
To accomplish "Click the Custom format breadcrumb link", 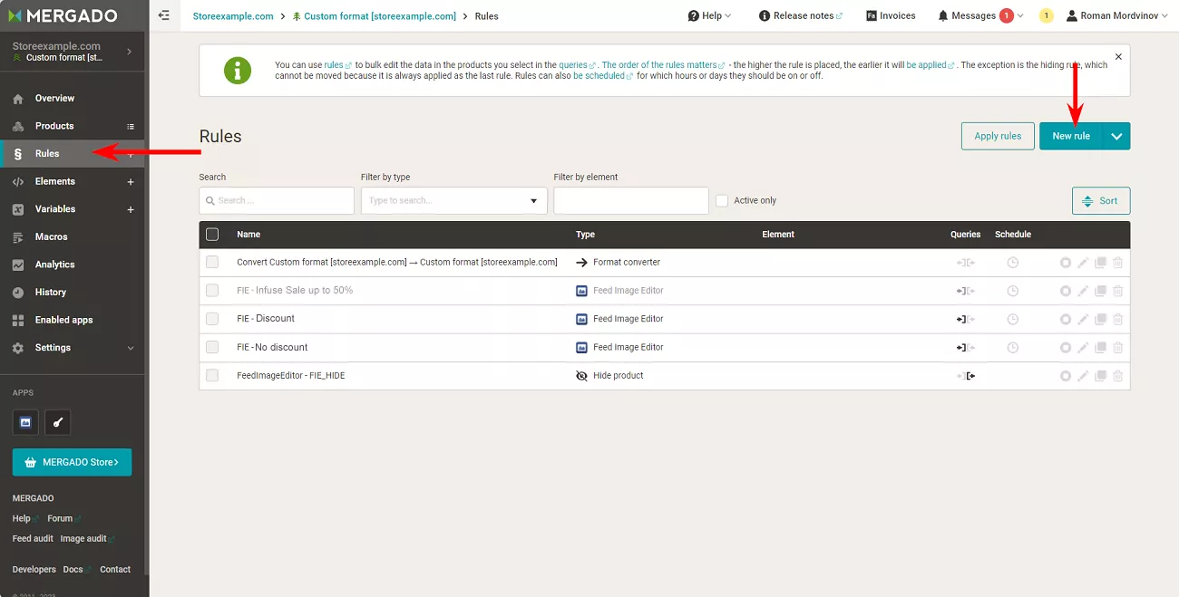I will point(375,16).
